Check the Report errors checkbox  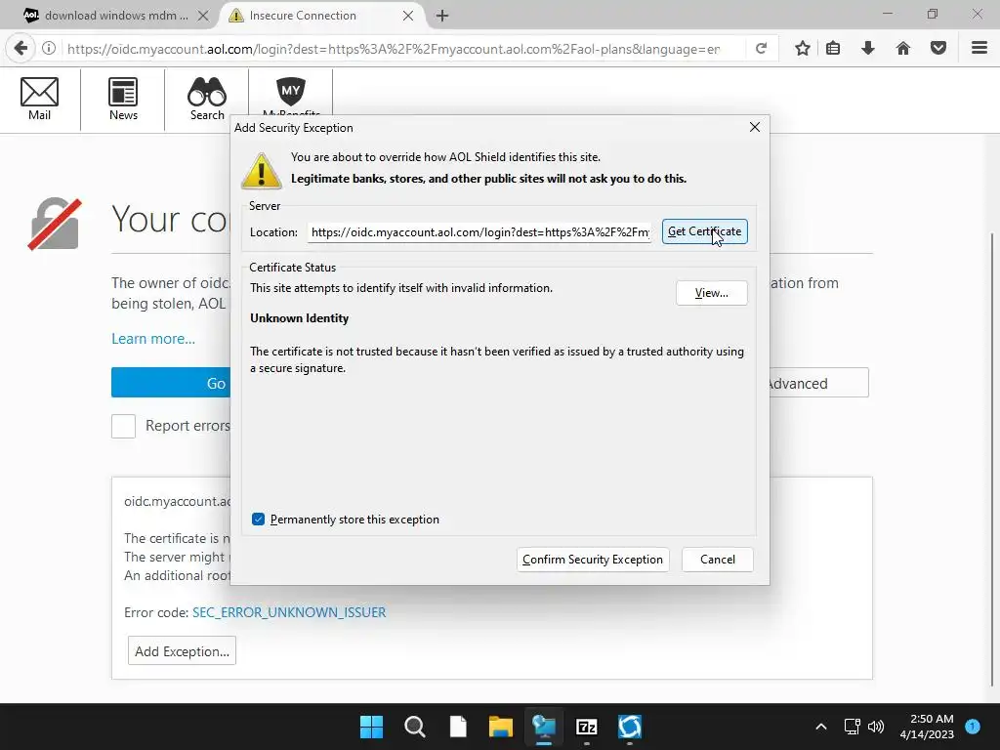pyautogui.click(x=124, y=426)
